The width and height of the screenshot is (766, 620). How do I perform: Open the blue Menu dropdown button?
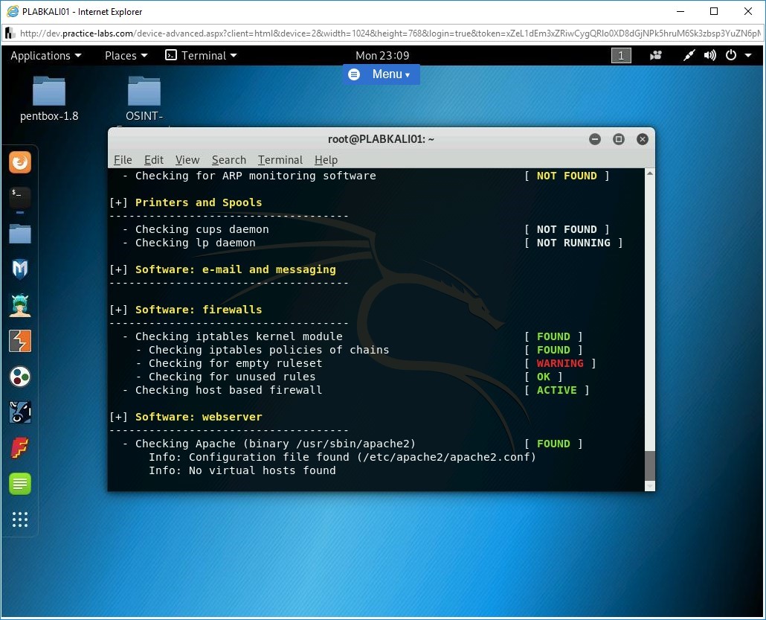(381, 74)
